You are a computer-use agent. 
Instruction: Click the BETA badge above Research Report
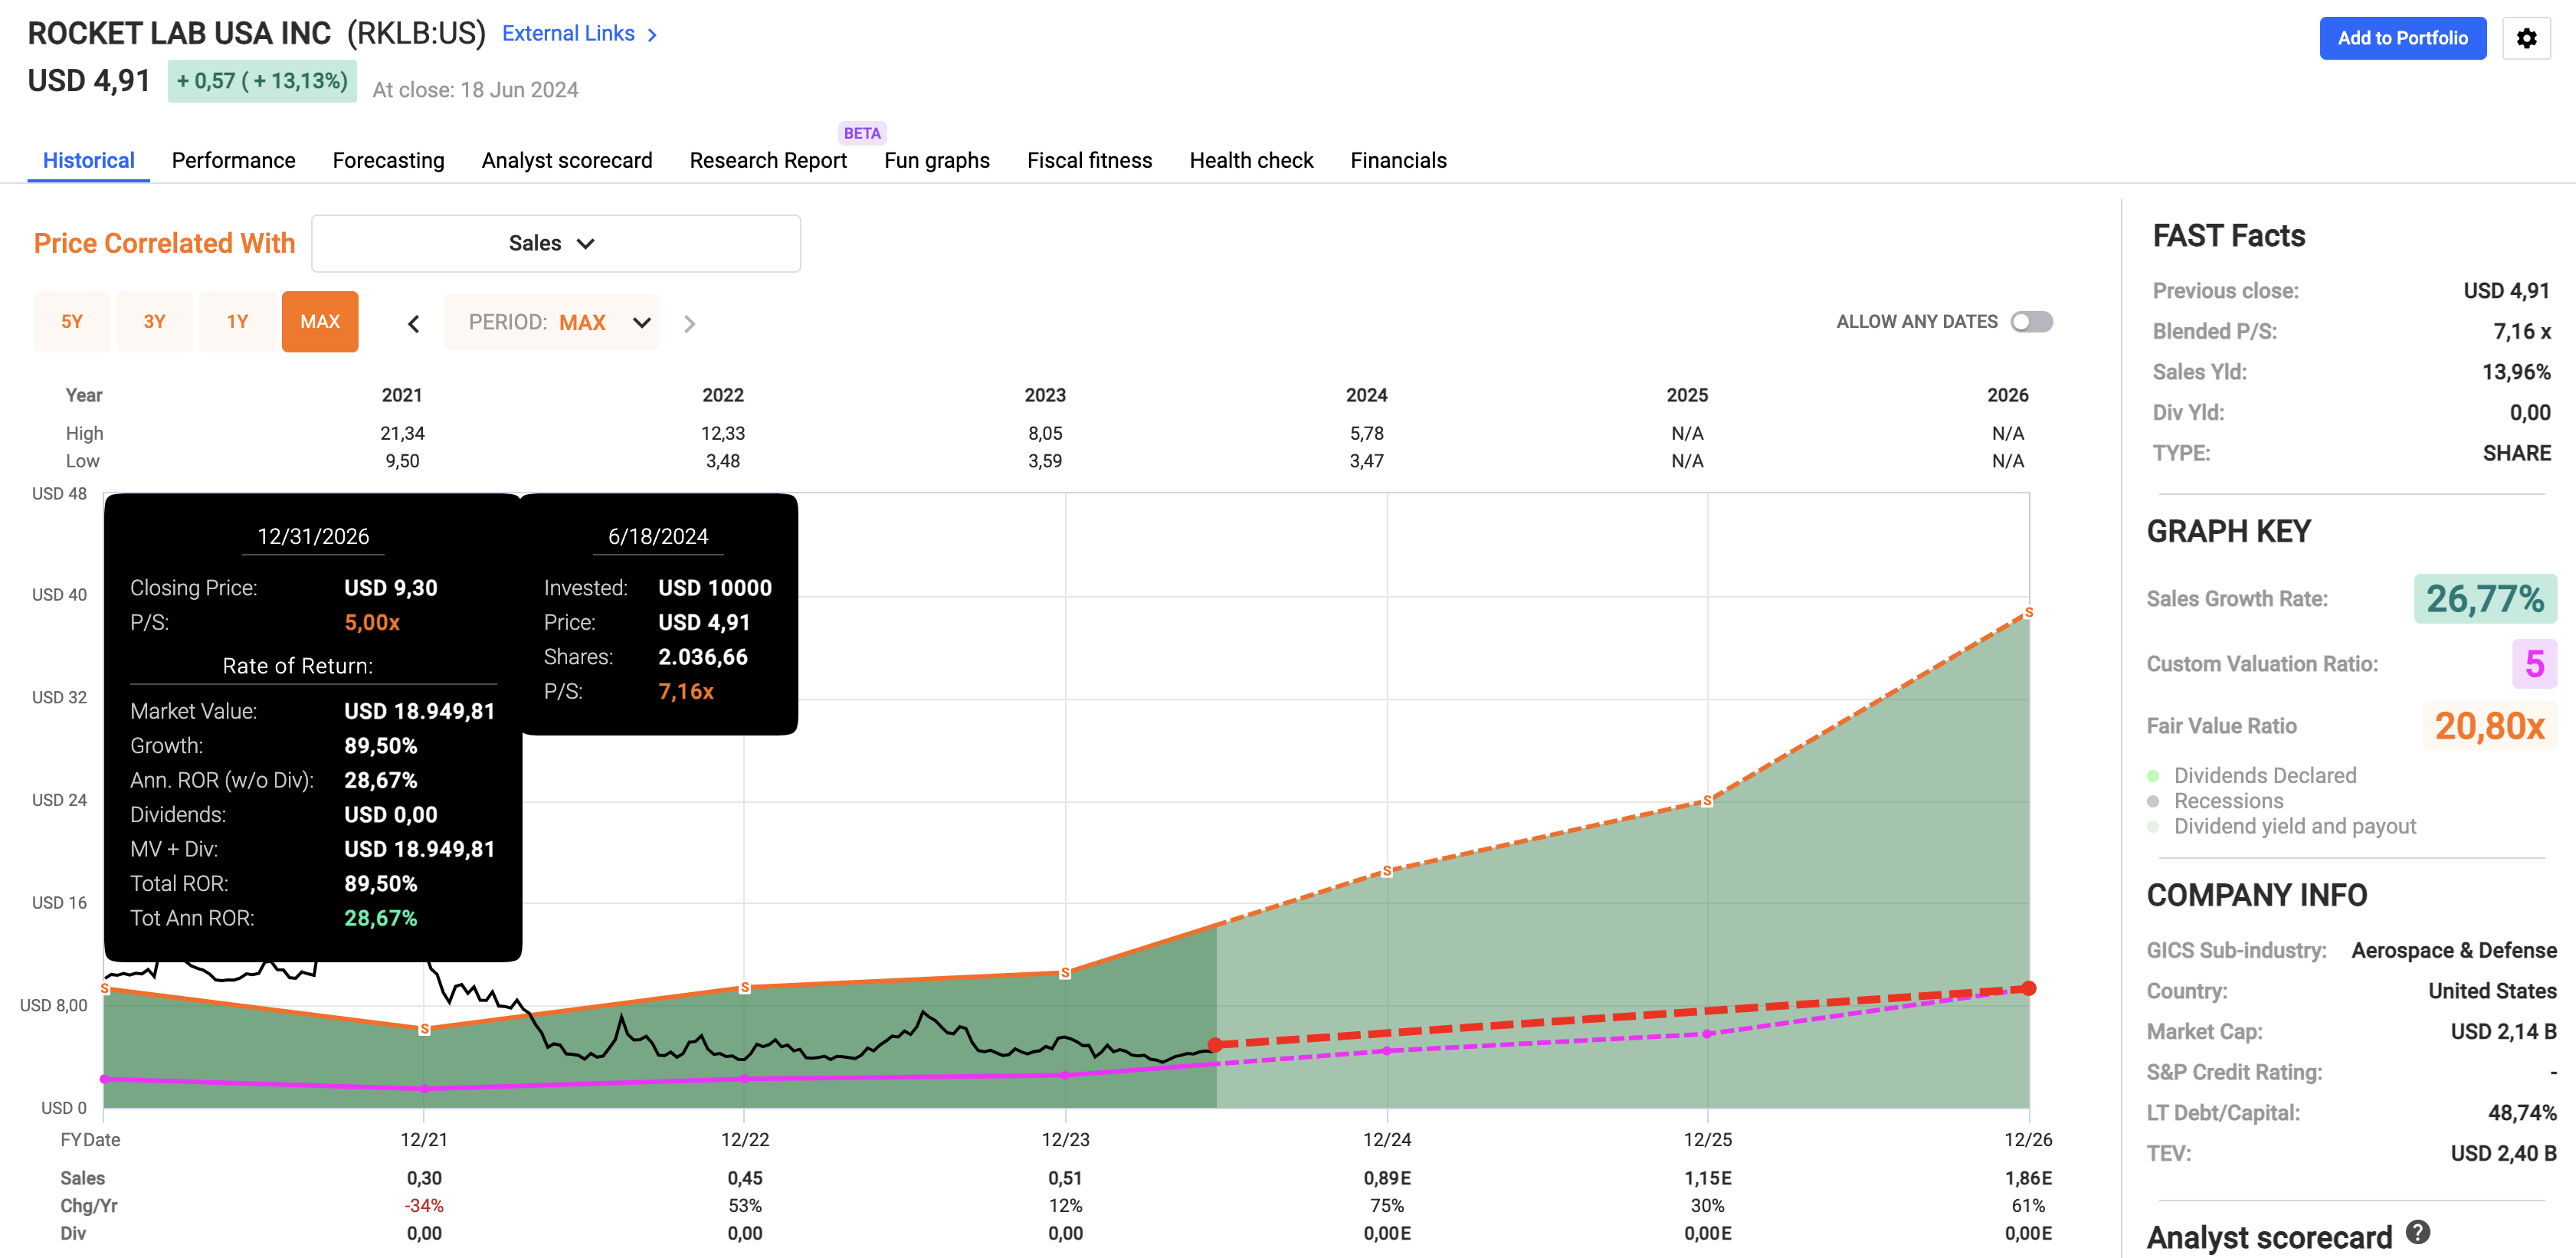pyautogui.click(x=861, y=133)
